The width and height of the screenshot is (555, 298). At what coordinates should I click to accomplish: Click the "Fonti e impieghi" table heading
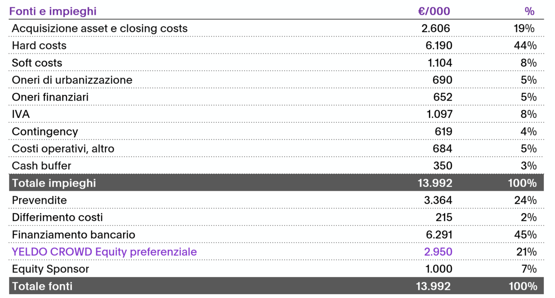coord(53,11)
